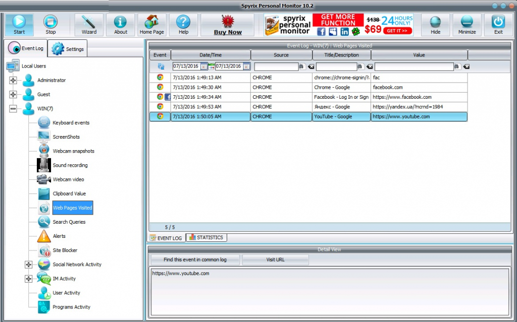517x322 pixels.
Task: Clear the Value filter field
Action: (x=466, y=66)
